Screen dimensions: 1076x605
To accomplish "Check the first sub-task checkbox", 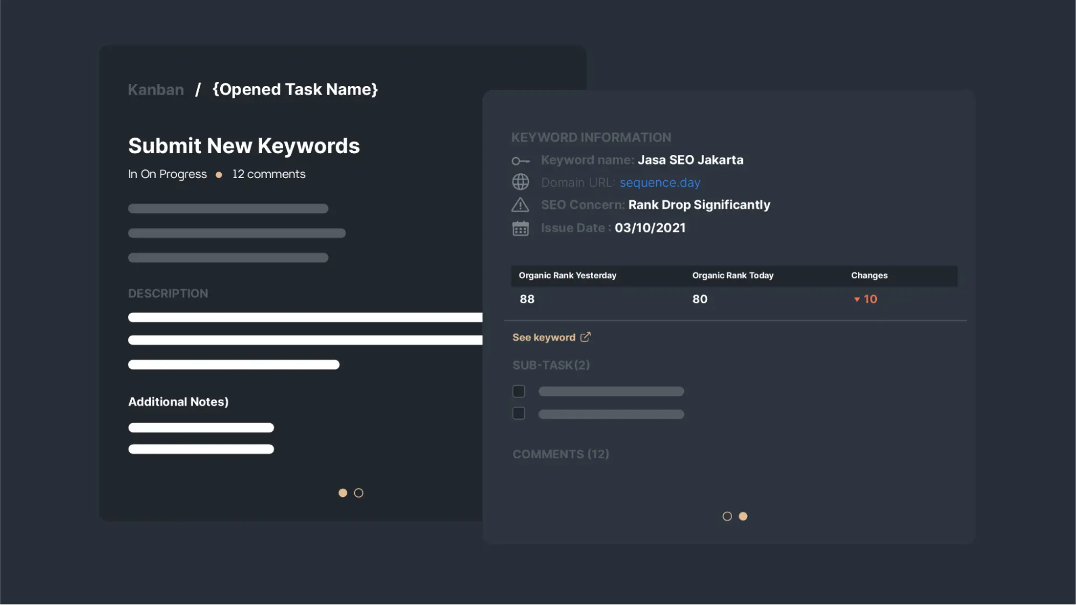I will (519, 392).
